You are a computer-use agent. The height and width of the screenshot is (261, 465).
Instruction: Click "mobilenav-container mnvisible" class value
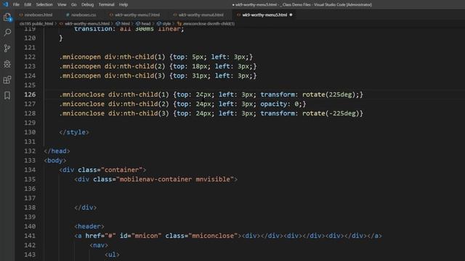point(175,179)
